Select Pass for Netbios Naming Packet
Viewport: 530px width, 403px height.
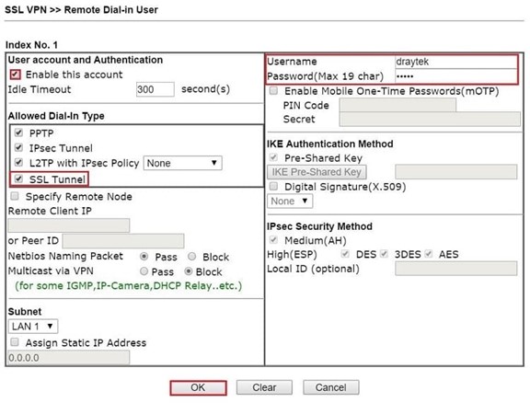click(144, 257)
